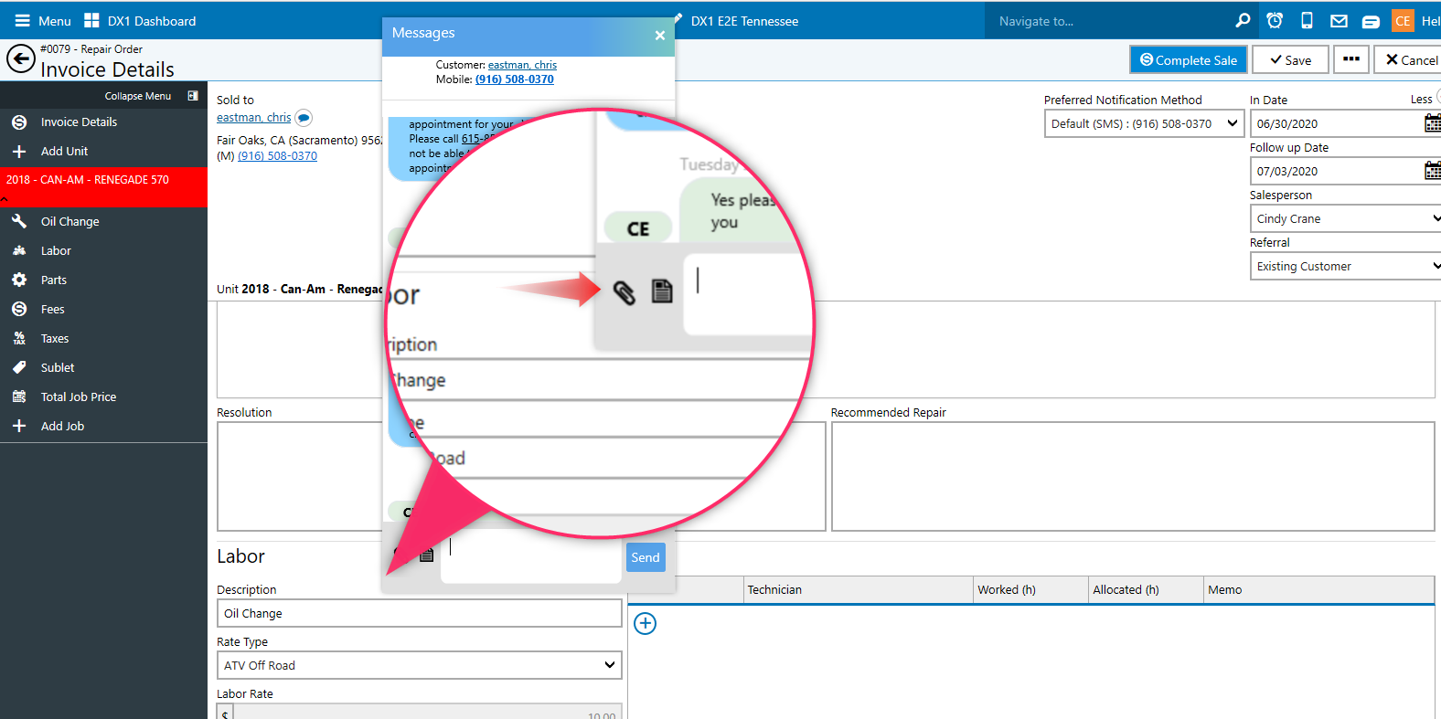The image size is (1441, 719).
Task: Open the Rate Type dropdown
Action: coord(420,665)
